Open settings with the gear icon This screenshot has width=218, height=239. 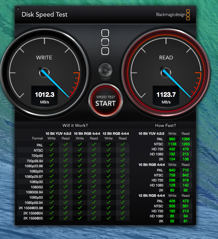pyautogui.click(x=105, y=70)
